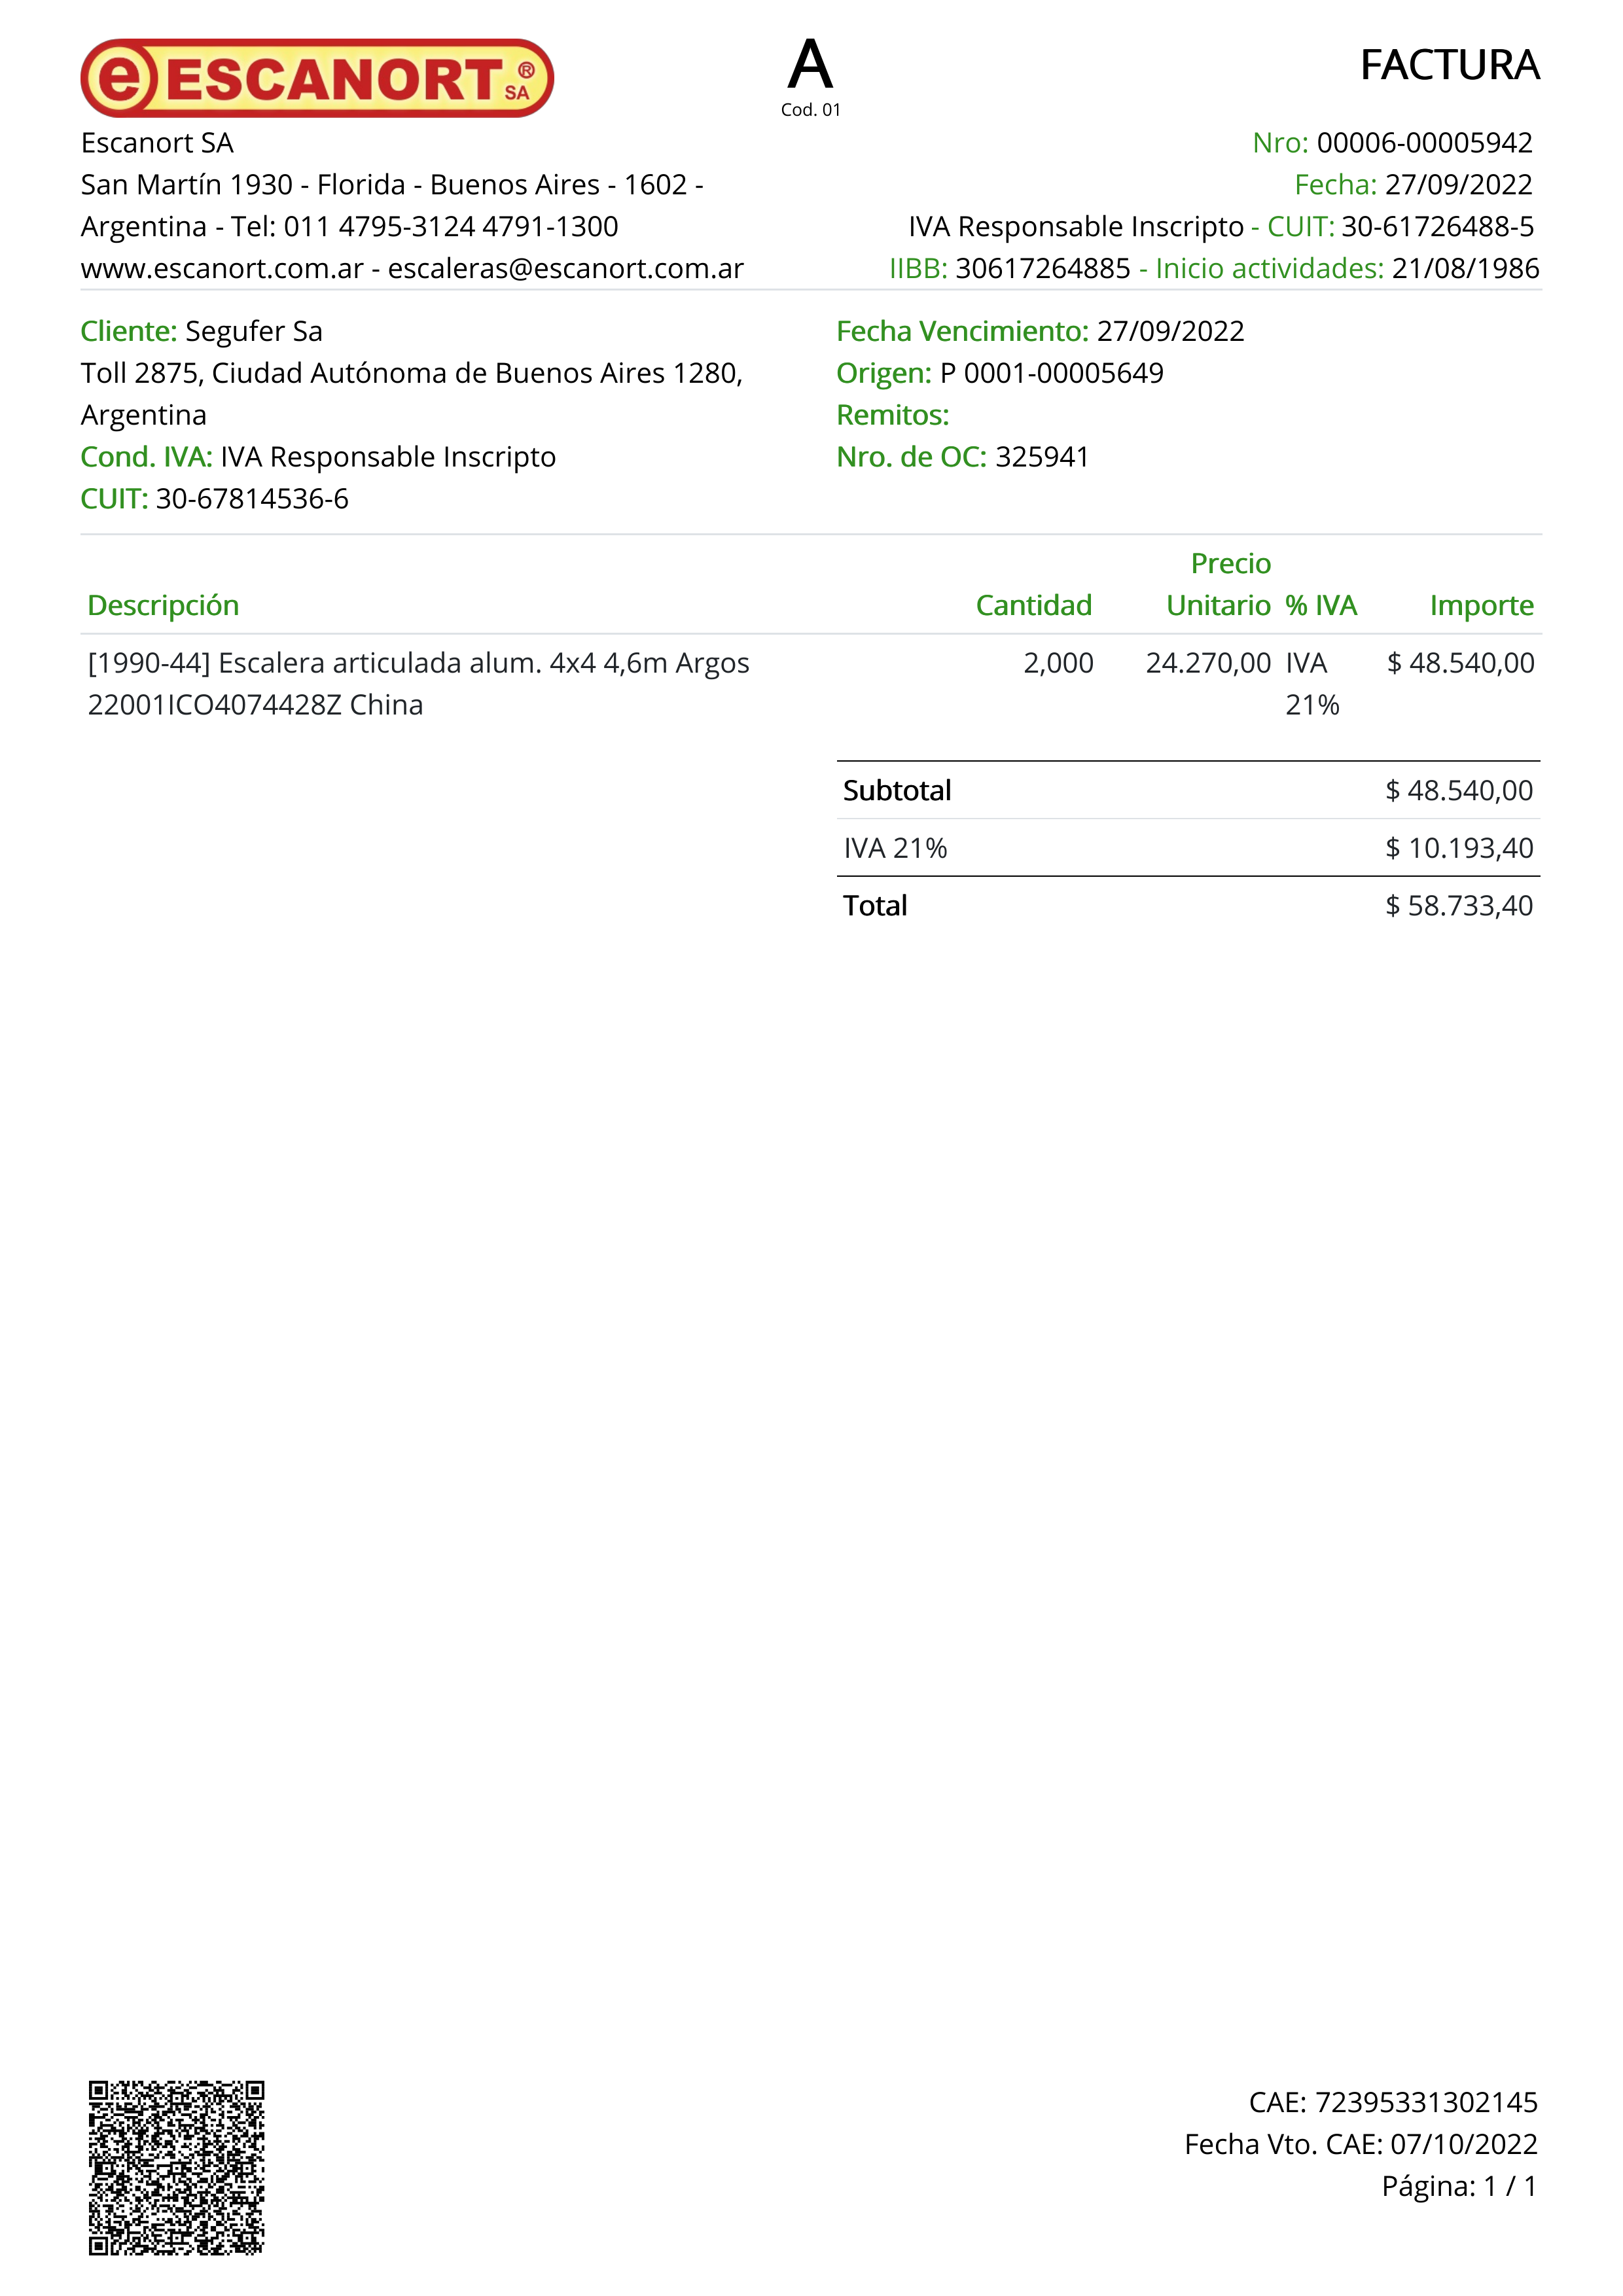Select the invoice number 00006-00005942
1623x2296 pixels.
(1424, 143)
